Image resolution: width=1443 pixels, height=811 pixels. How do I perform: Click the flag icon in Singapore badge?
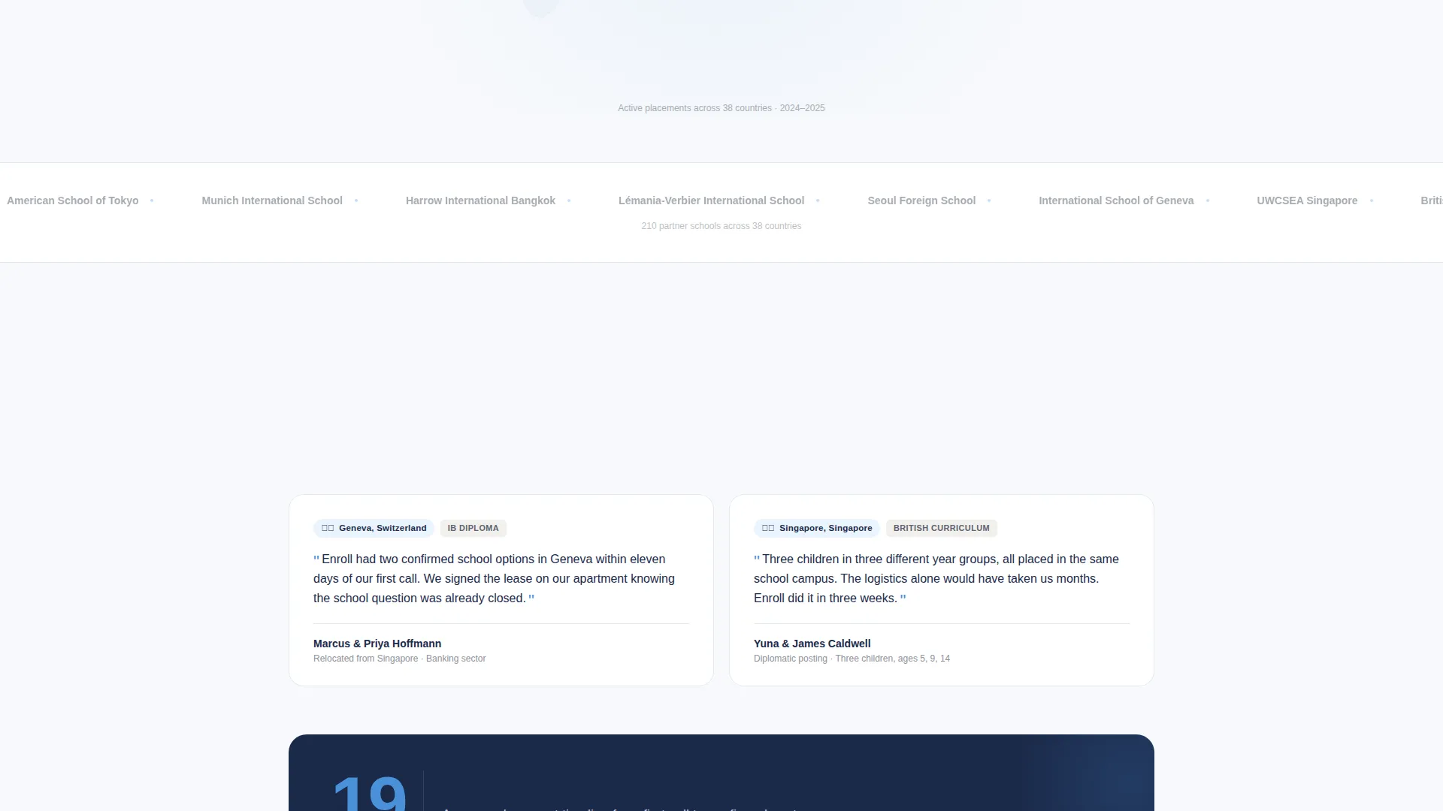(768, 528)
